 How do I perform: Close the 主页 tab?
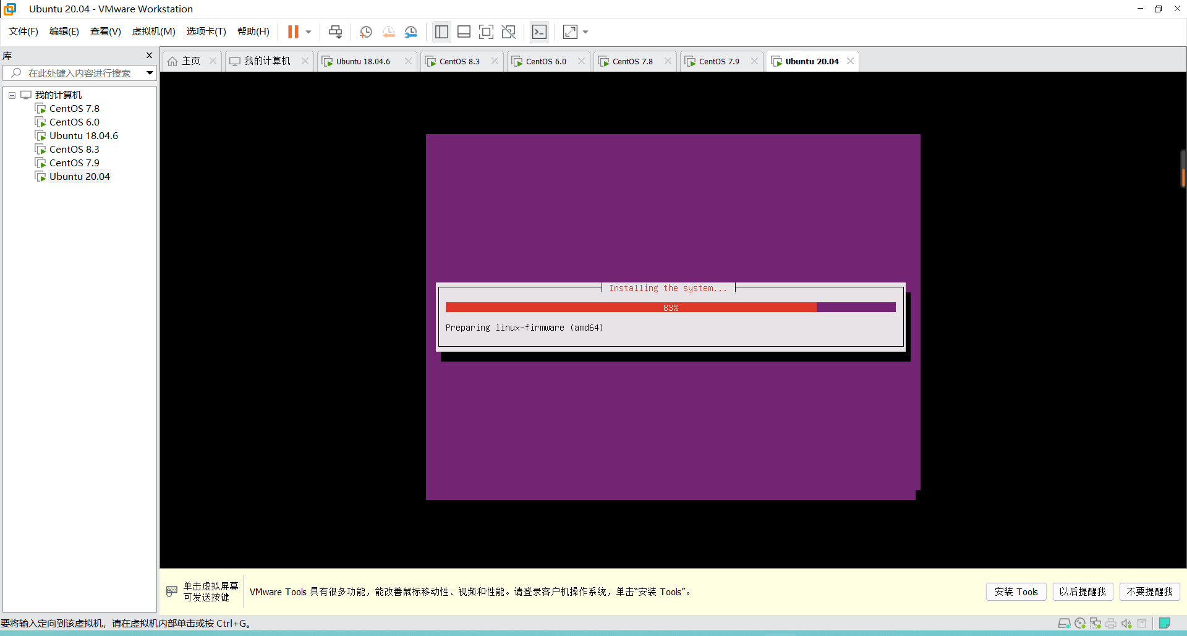213,61
